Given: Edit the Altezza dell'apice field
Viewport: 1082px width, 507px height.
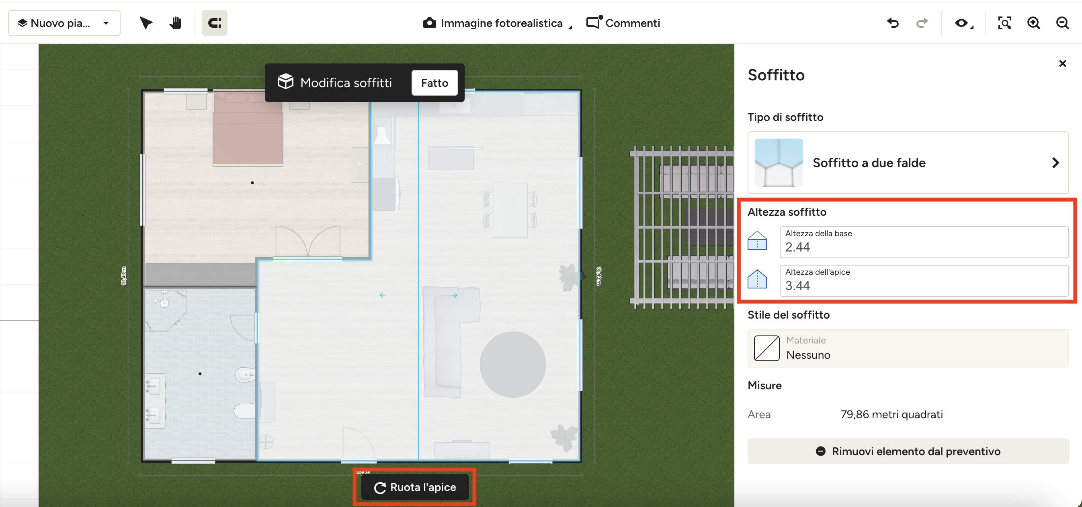Looking at the screenshot, I should coord(924,281).
